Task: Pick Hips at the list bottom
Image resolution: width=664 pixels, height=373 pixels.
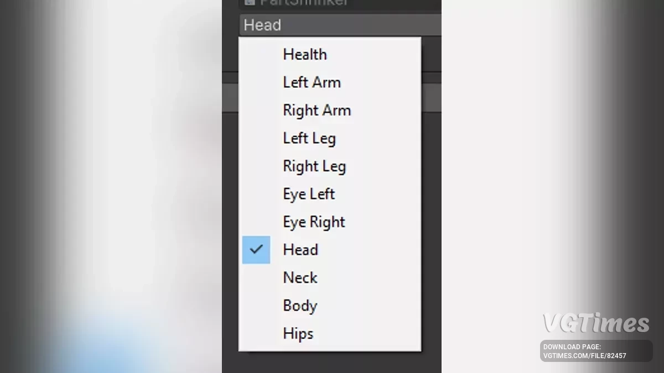Action: [x=298, y=334]
